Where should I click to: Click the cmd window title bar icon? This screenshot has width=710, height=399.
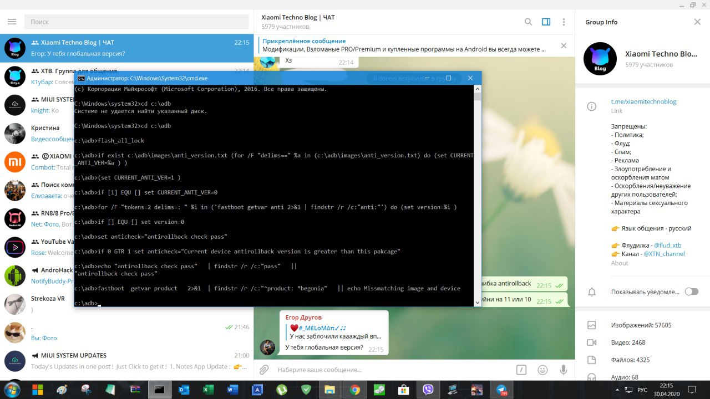(82, 78)
